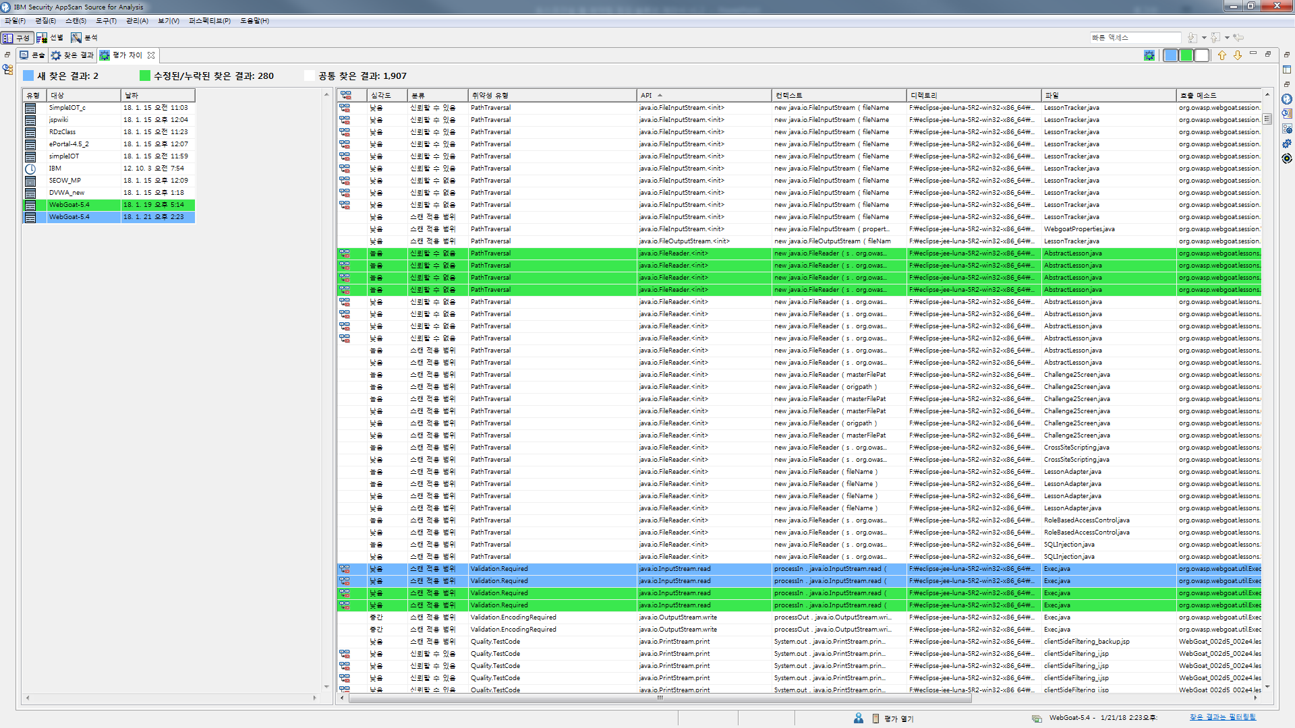Toggle display of common findings (white button)
This screenshot has height=728, width=1295.
[1201, 55]
